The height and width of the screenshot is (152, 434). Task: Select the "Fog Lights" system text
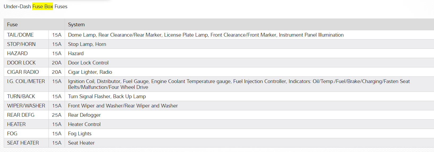pos(80,133)
